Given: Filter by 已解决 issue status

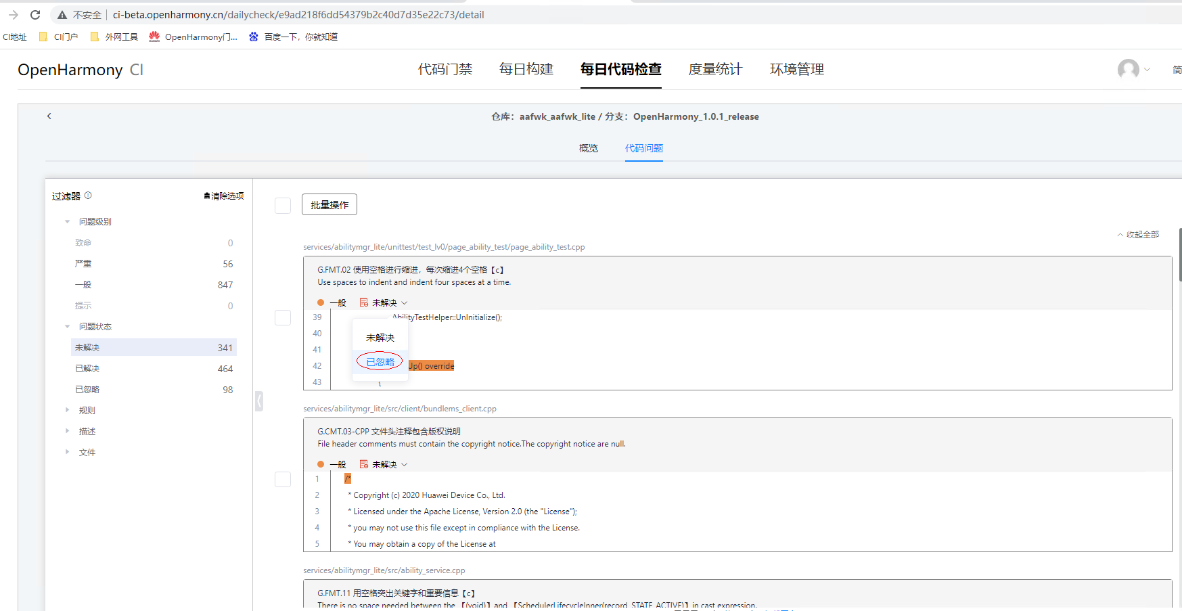Looking at the screenshot, I should click(x=154, y=369).
